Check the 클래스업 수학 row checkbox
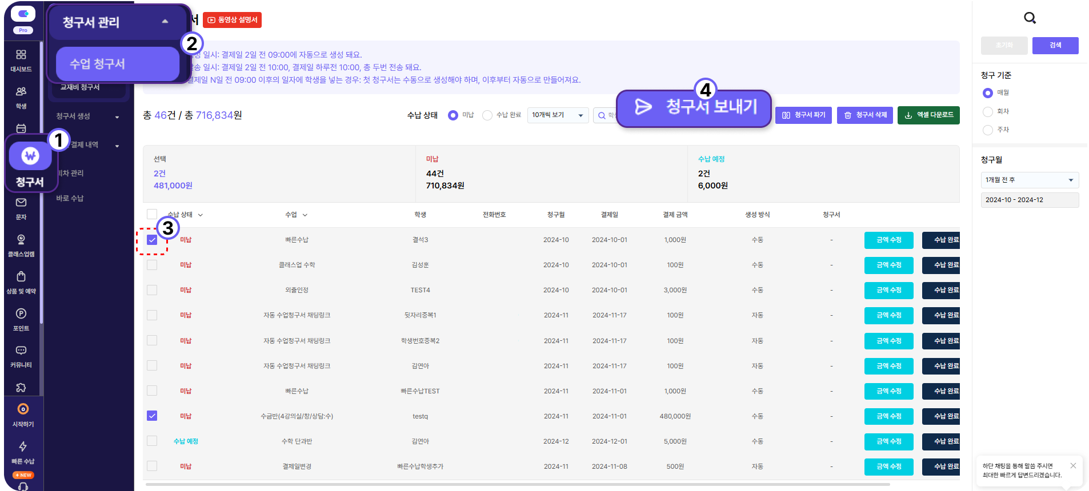The height and width of the screenshot is (491, 1089). click(x=152, y=265)
